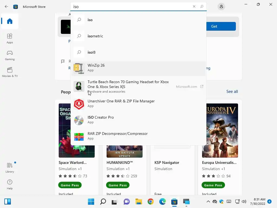Open RAR ZIP Decompressor/Compressor result
The height and width of the screenshot is (208, 277).
[x=138, y=137]
